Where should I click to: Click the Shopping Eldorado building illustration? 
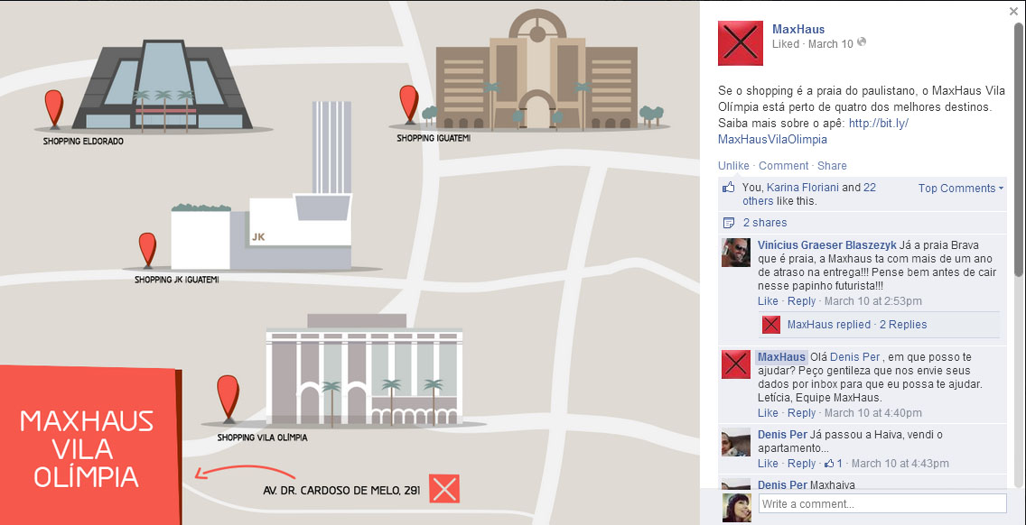point(162,84)
